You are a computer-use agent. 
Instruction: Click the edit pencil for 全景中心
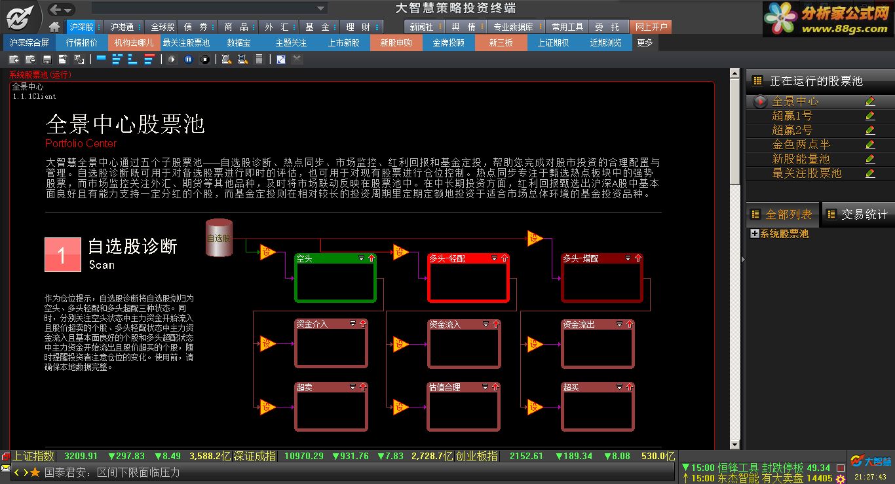coord(870,101)
